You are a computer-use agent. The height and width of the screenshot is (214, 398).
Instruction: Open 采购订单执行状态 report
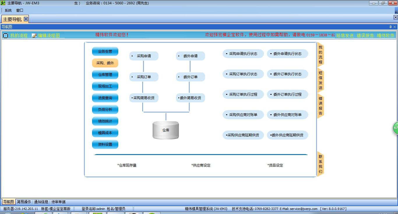point(243,74)
